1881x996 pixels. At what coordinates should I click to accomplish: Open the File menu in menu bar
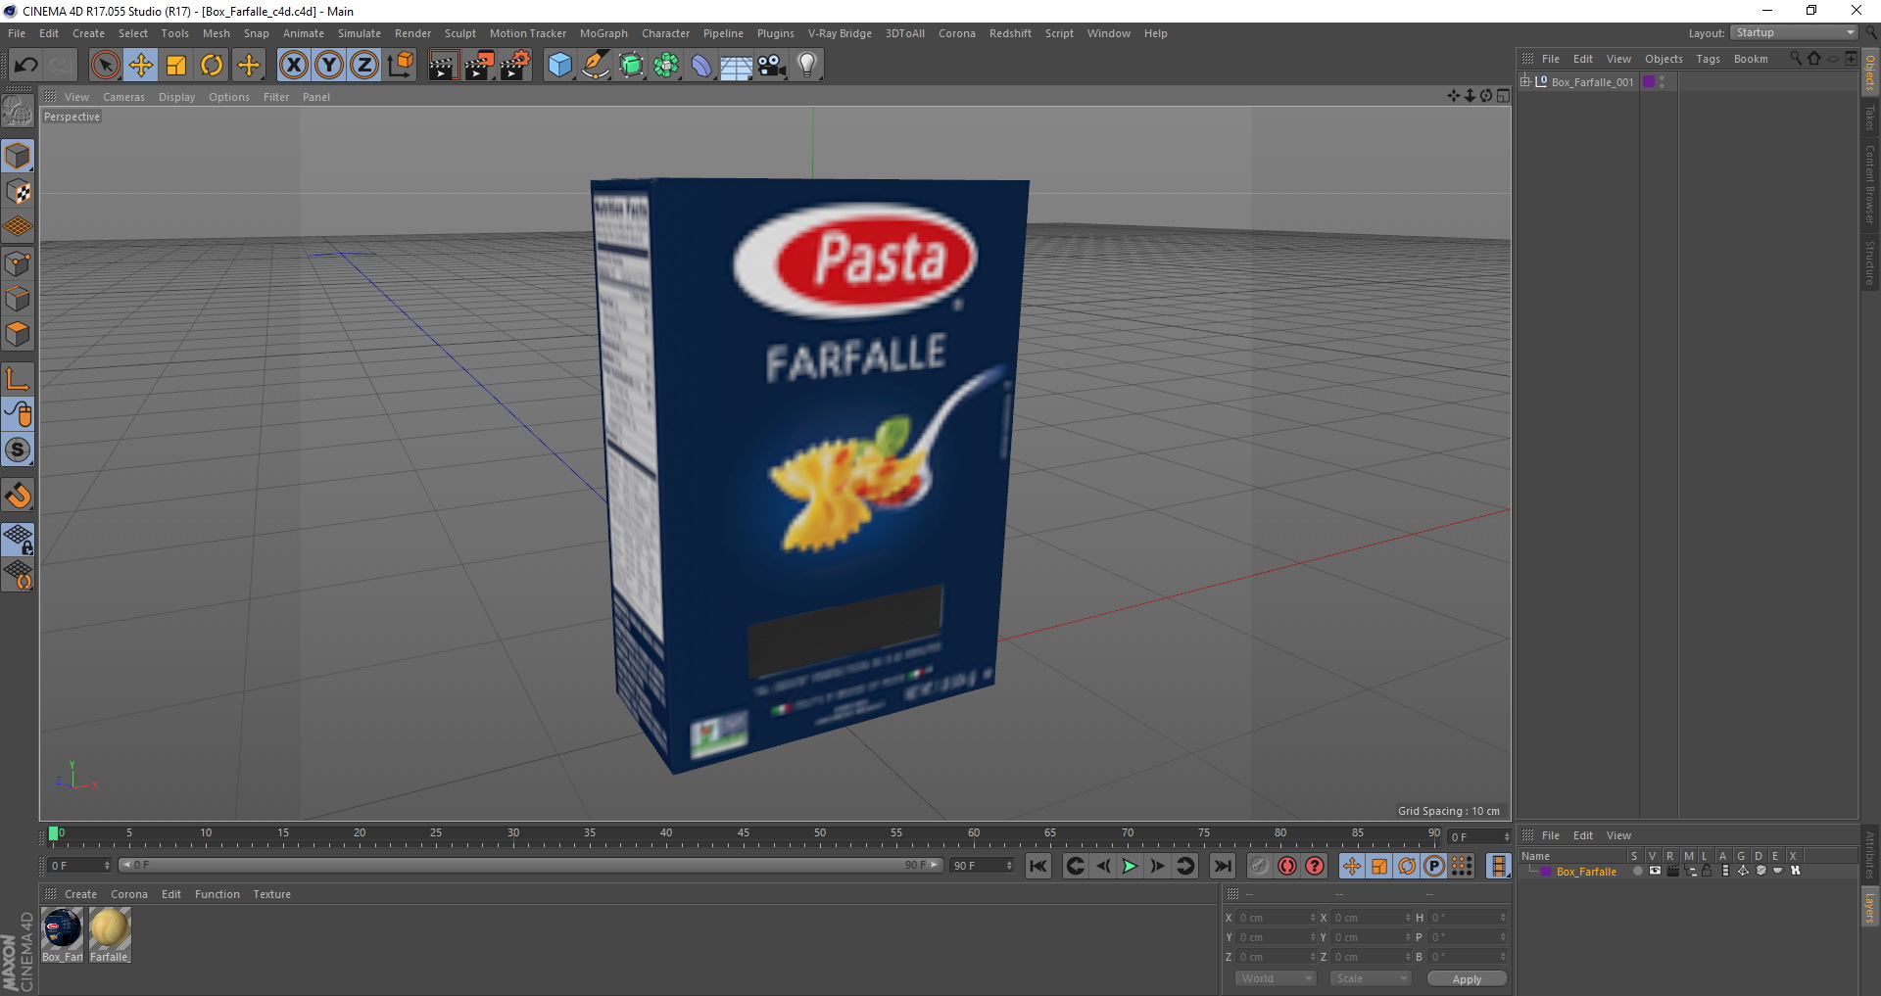(x=17, y=33)
